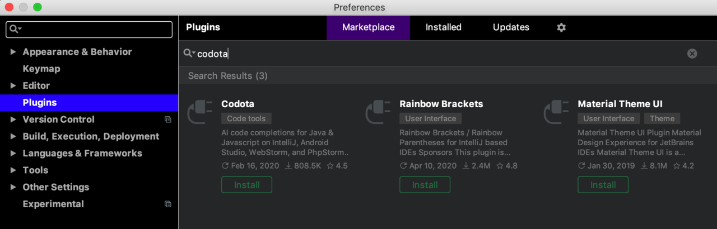Click the plugin settings gear icon
This screenshot has height=229, width=717.
point(561,27)
